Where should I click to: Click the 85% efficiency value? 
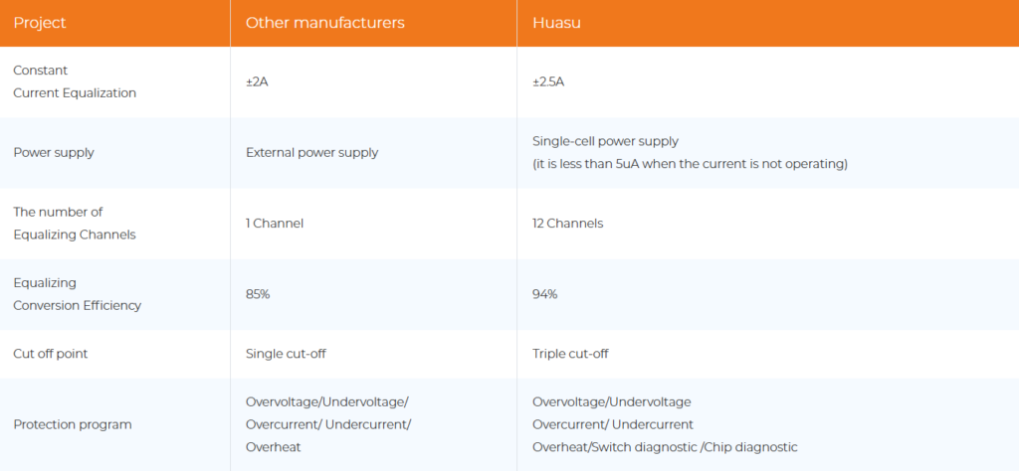click(x=258, y=294)
